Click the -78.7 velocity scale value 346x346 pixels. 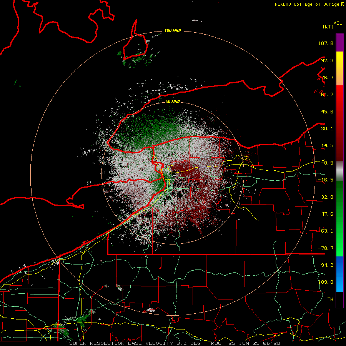click(x=326, y=248)
